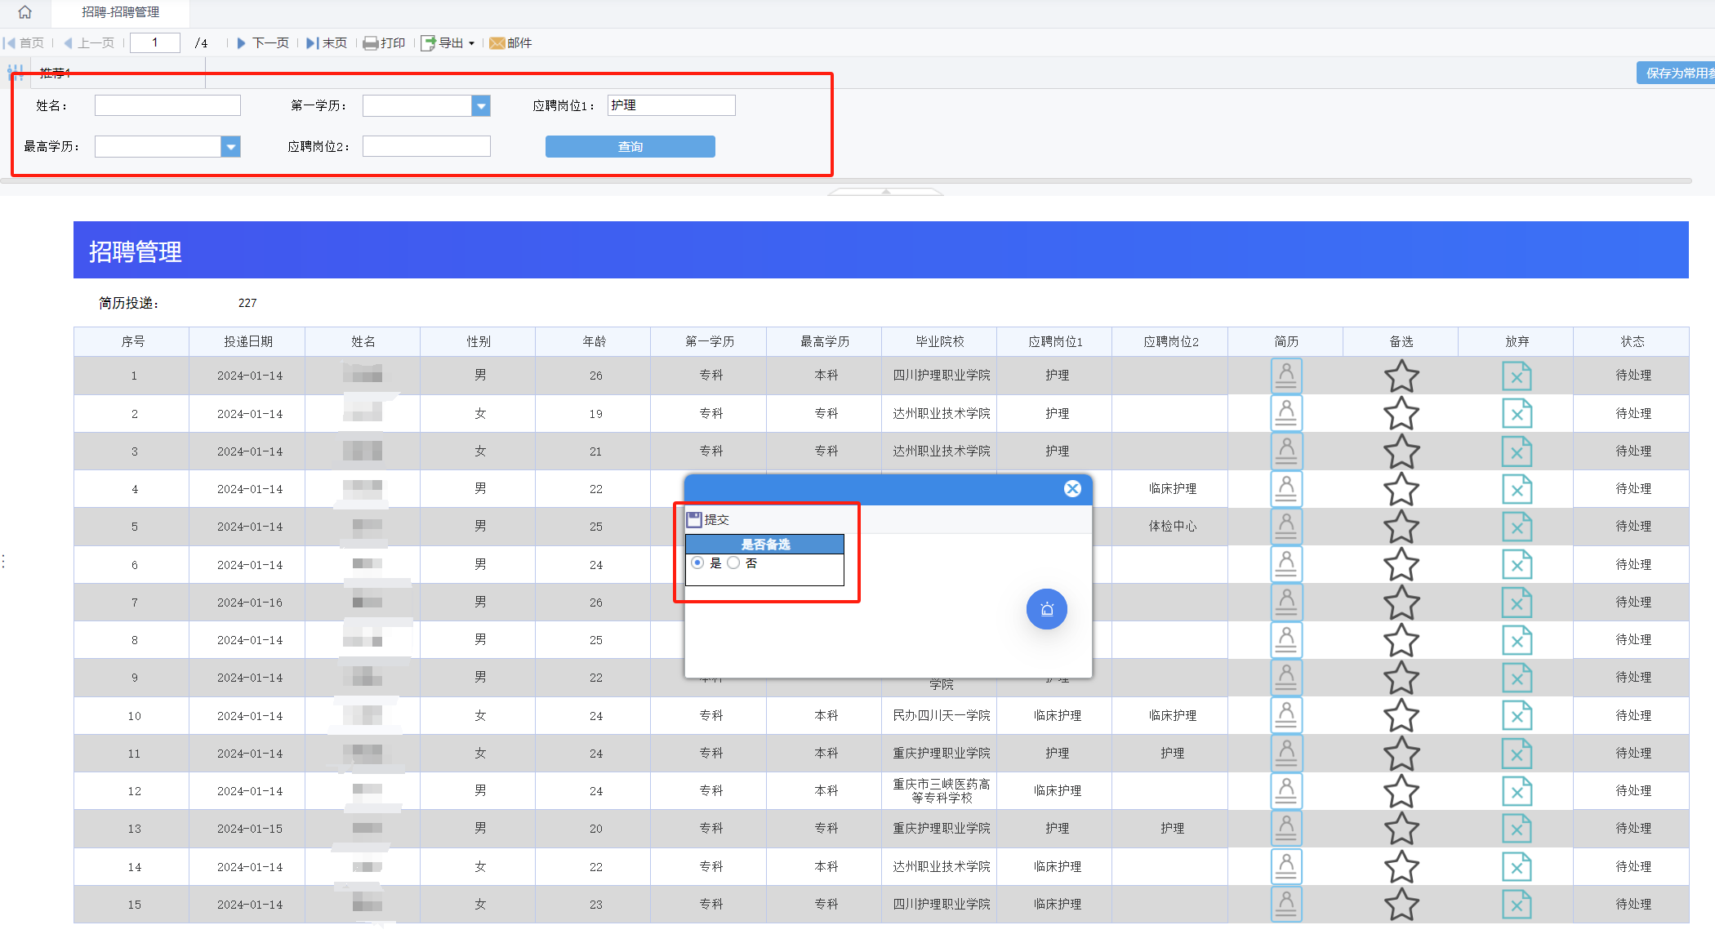Screen dimensions: 1715x934
Task: Switch to the 招聘-招聘管理 tab
Action: [120, 12]
